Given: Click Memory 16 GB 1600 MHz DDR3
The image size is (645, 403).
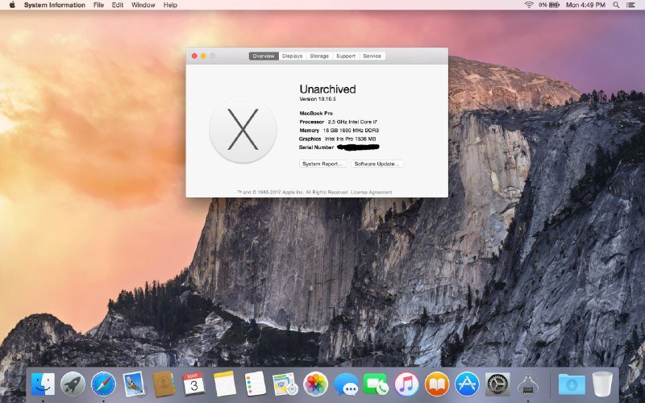Looking at the screenshot, I should pos(339,131).
